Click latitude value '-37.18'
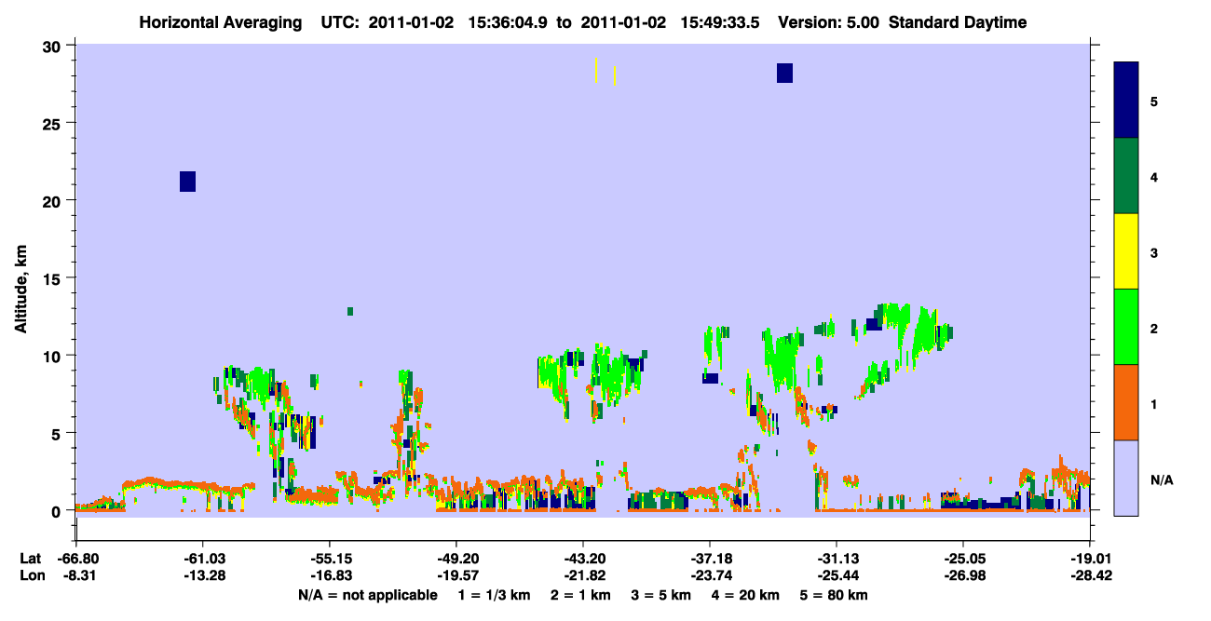 pyautogui.click(x=709, y=559)
